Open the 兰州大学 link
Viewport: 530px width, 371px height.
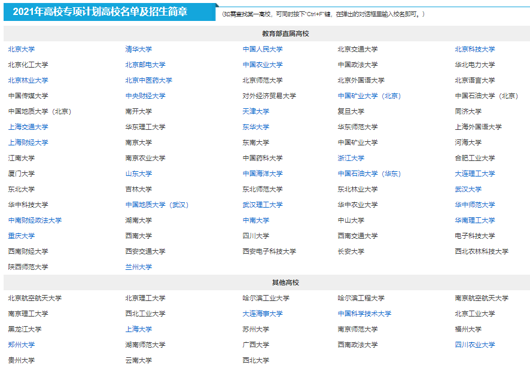(x=139, y=267)
